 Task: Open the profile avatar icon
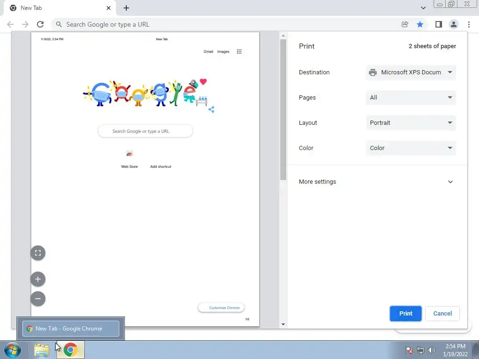click(x=454, y=24)
